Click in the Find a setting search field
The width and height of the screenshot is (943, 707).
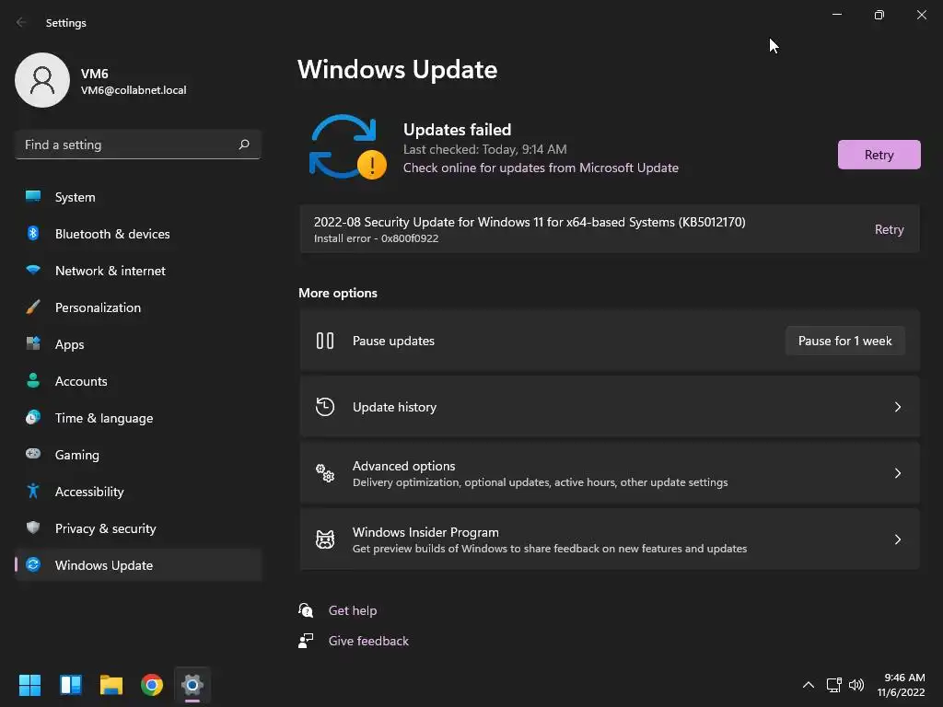[138, 145]
